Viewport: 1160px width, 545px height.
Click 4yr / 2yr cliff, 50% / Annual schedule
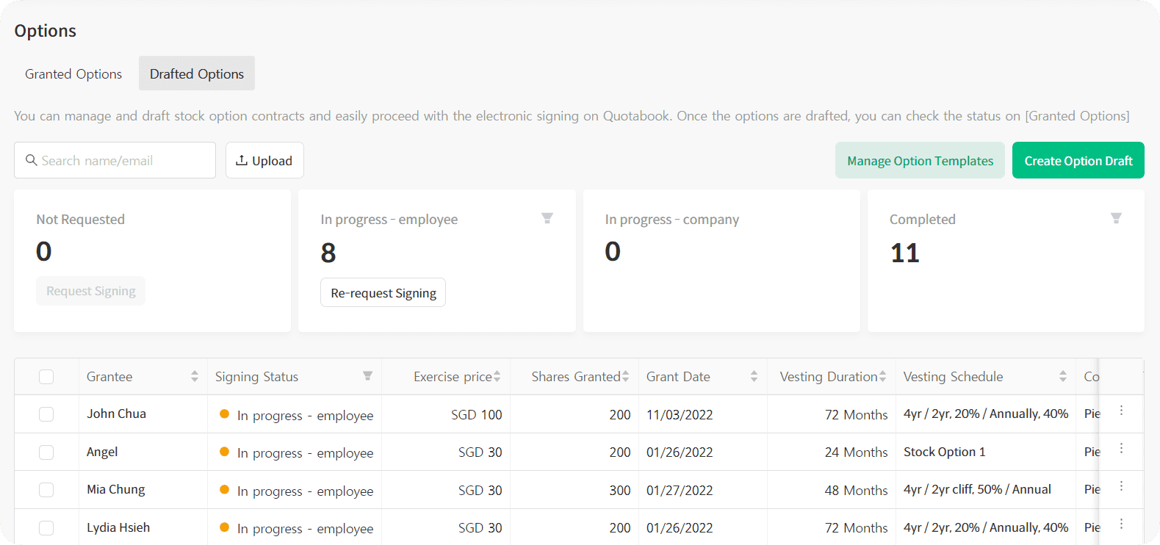click(x=977, y=489)
